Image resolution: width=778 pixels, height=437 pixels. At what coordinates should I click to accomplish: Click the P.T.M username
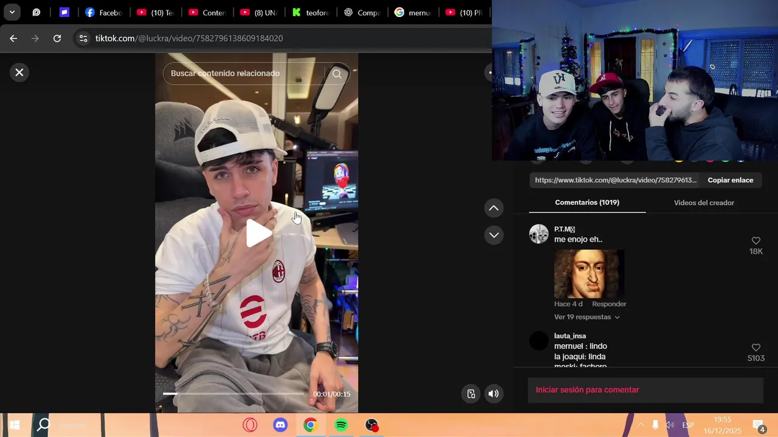(565, 229)
